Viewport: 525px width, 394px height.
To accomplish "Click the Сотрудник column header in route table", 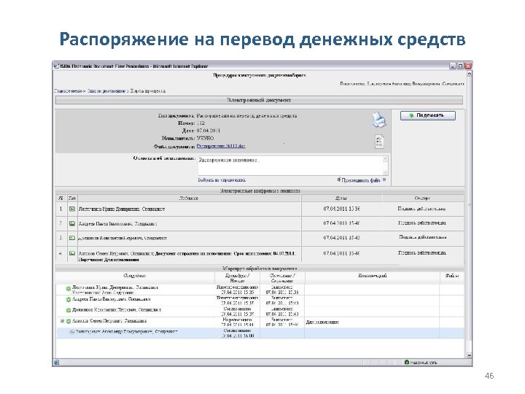I will [135, 276].
